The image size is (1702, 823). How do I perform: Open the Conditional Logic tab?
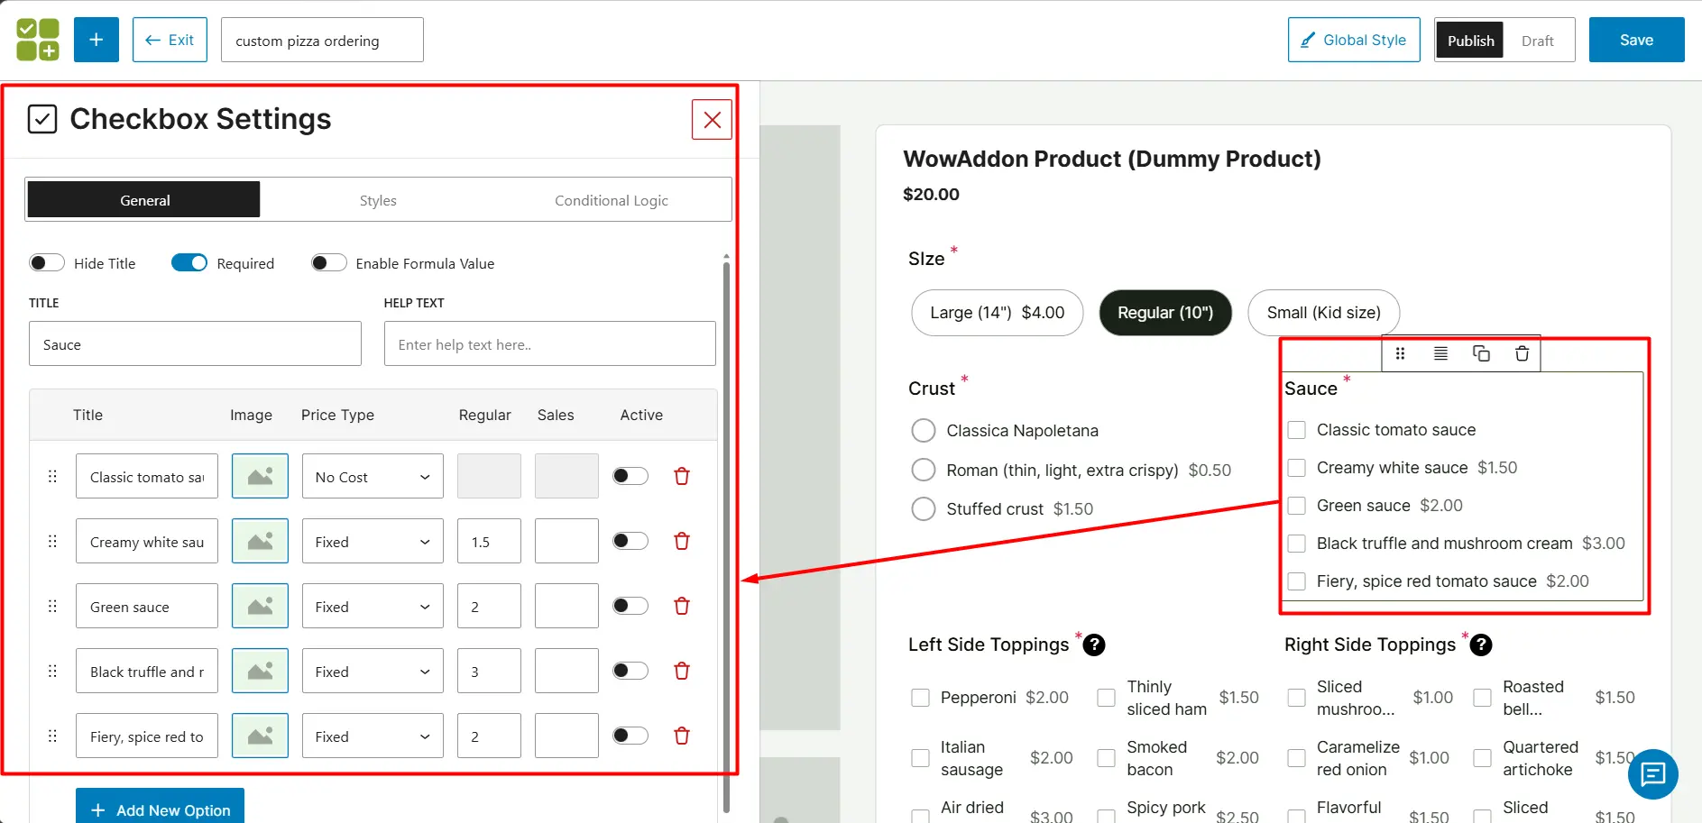(x=611, y=199)
